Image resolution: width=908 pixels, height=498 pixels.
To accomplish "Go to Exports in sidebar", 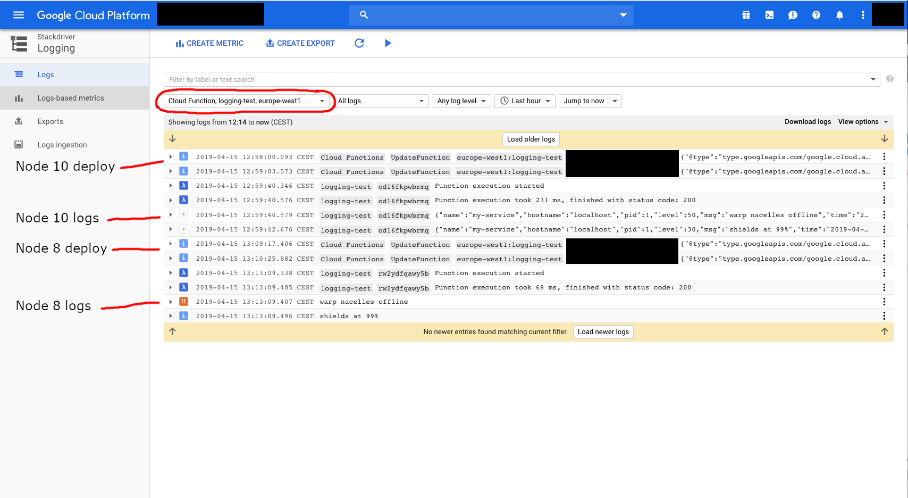I will (x=74, y=121).
